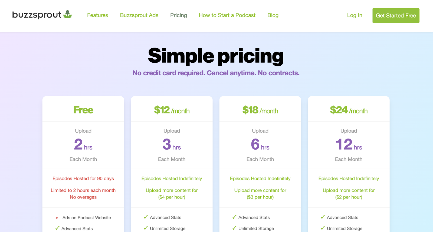Select the Pricing navigation link
The width and height of the screenshot is (433, 232).
[179, 15]
